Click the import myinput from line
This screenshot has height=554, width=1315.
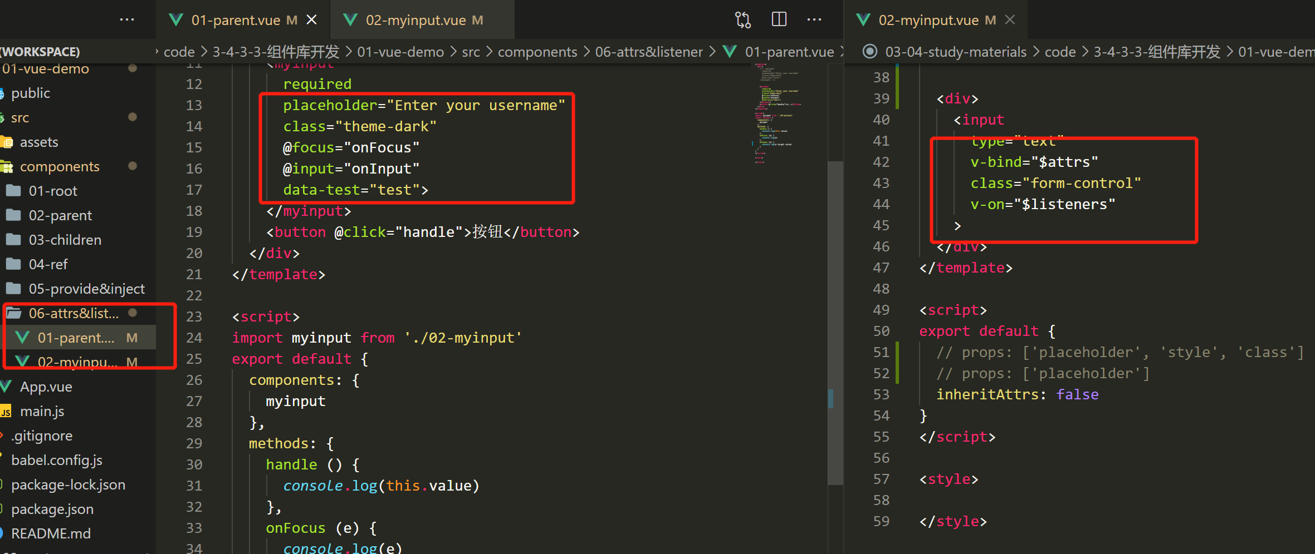[377, 338]
